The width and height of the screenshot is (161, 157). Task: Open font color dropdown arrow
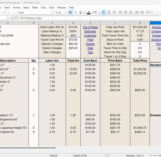tap(92, 13)
